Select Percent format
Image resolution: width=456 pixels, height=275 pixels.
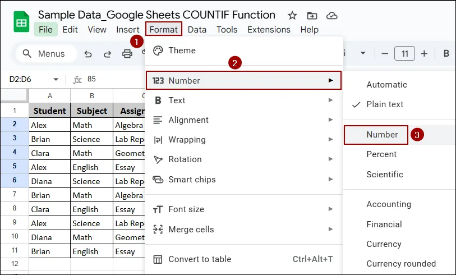(399, 154)
